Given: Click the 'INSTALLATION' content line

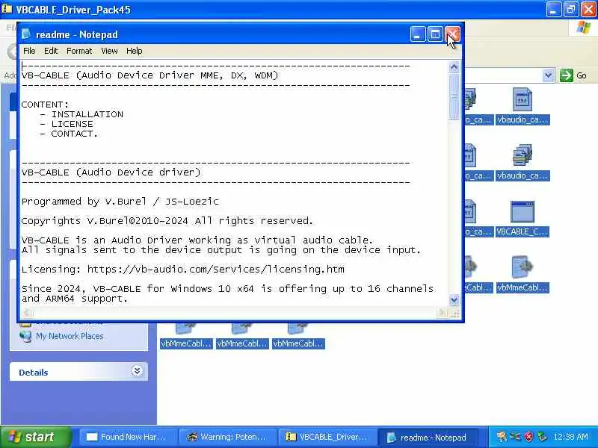Looking at the screenshot, I should pos(87,114).
